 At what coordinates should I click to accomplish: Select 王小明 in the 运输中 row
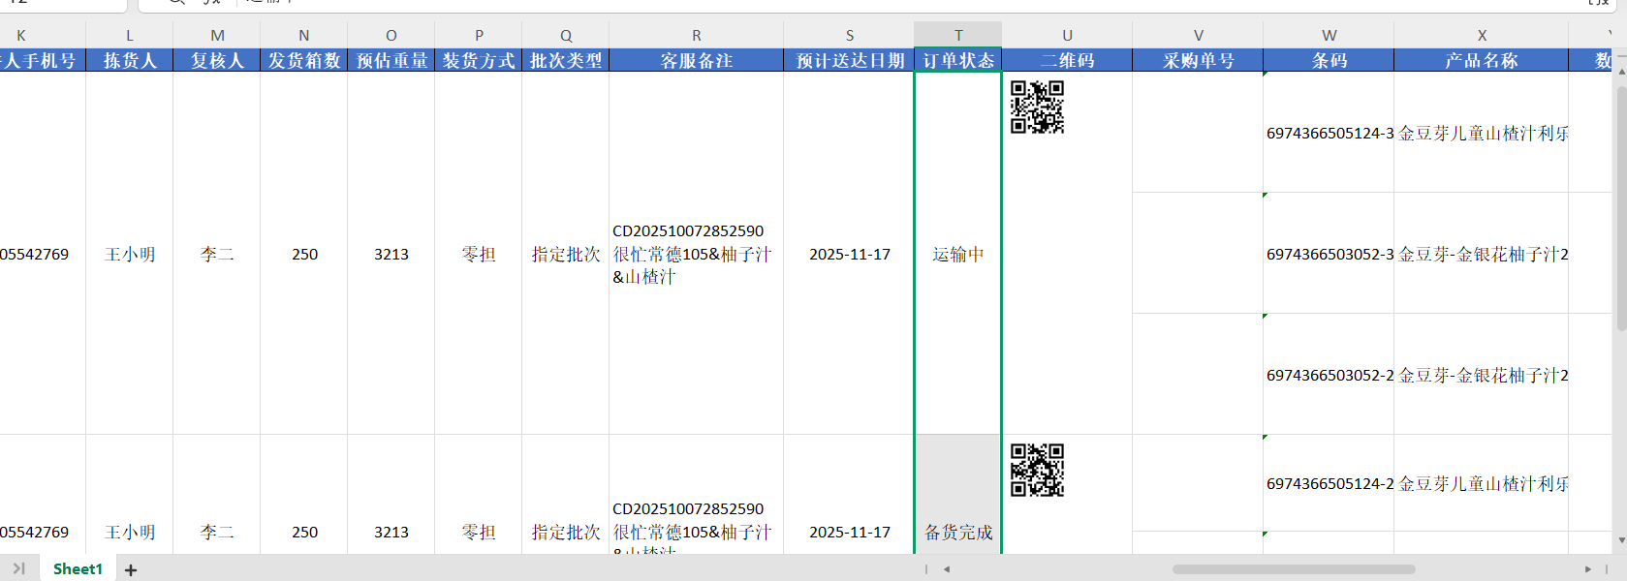[x=130, y=254]
